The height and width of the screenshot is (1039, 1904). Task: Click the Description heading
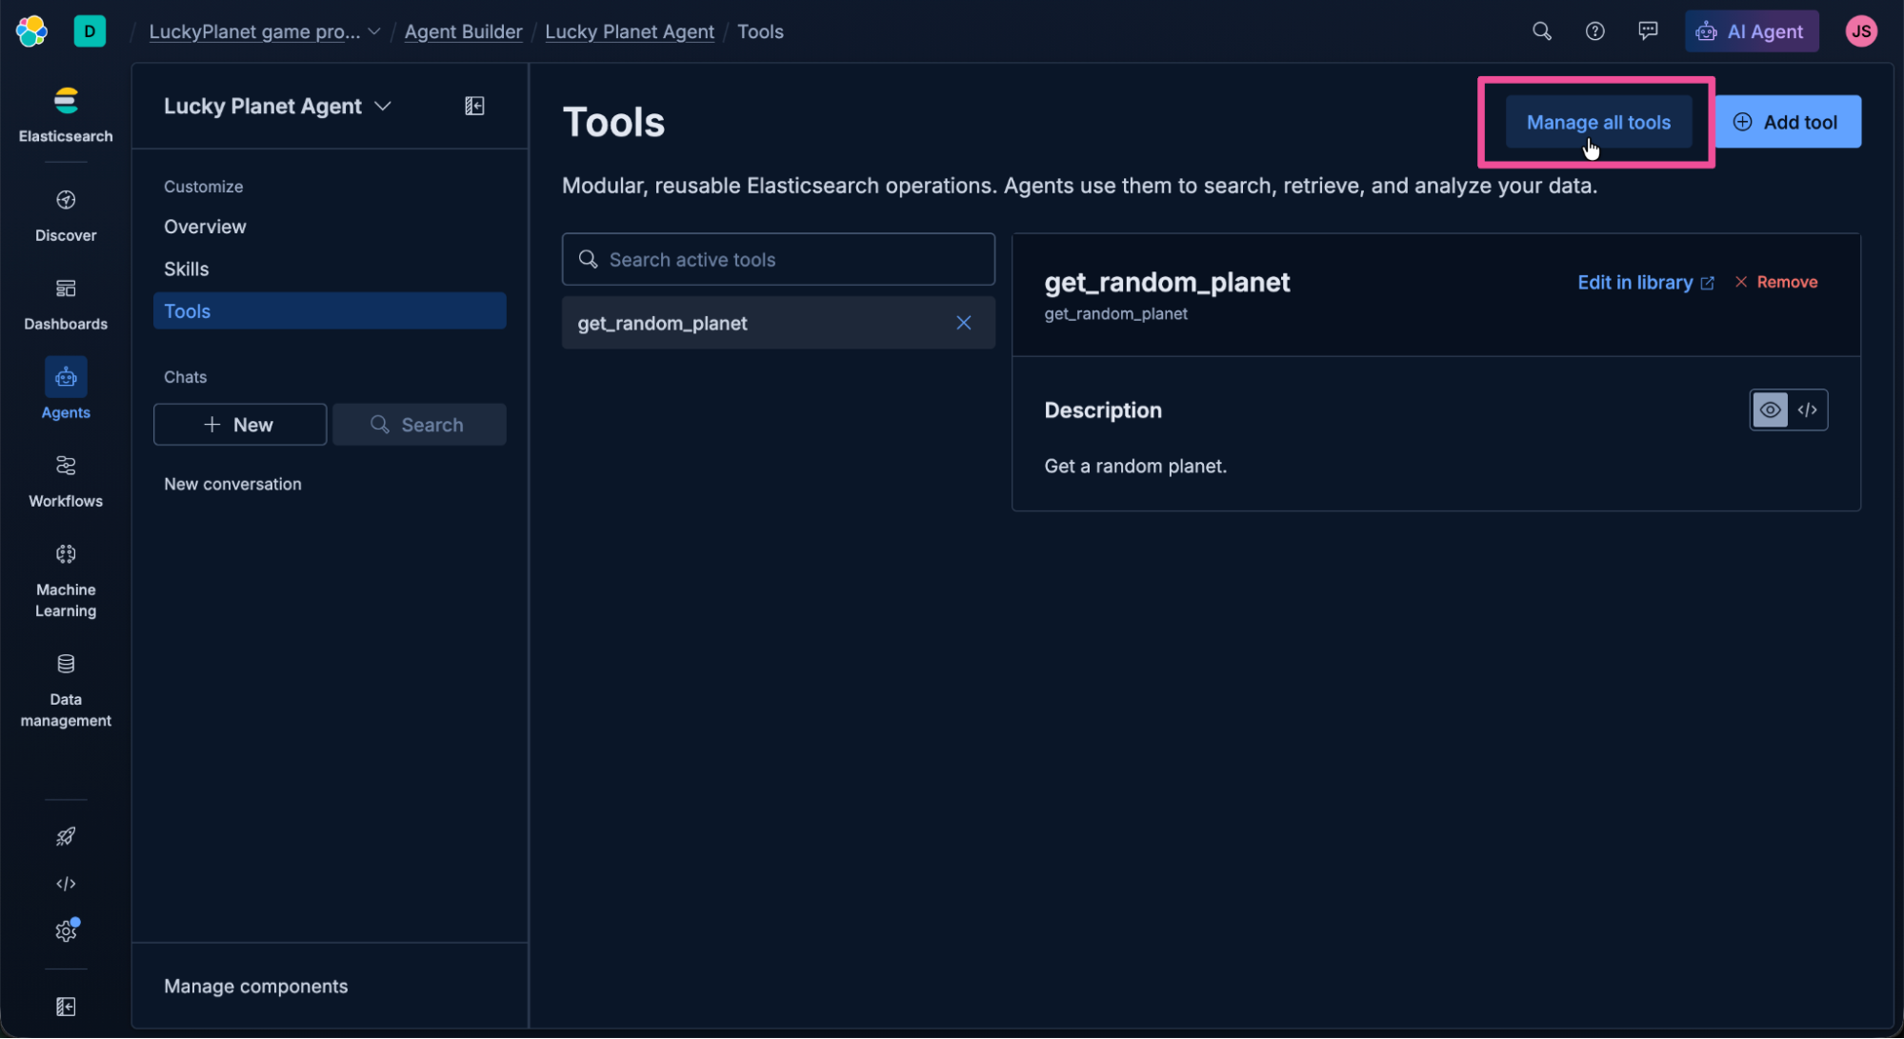pos(1103,410)
